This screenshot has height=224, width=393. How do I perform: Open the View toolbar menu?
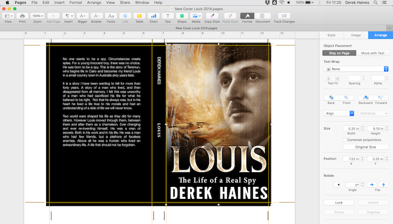point(8,16)
